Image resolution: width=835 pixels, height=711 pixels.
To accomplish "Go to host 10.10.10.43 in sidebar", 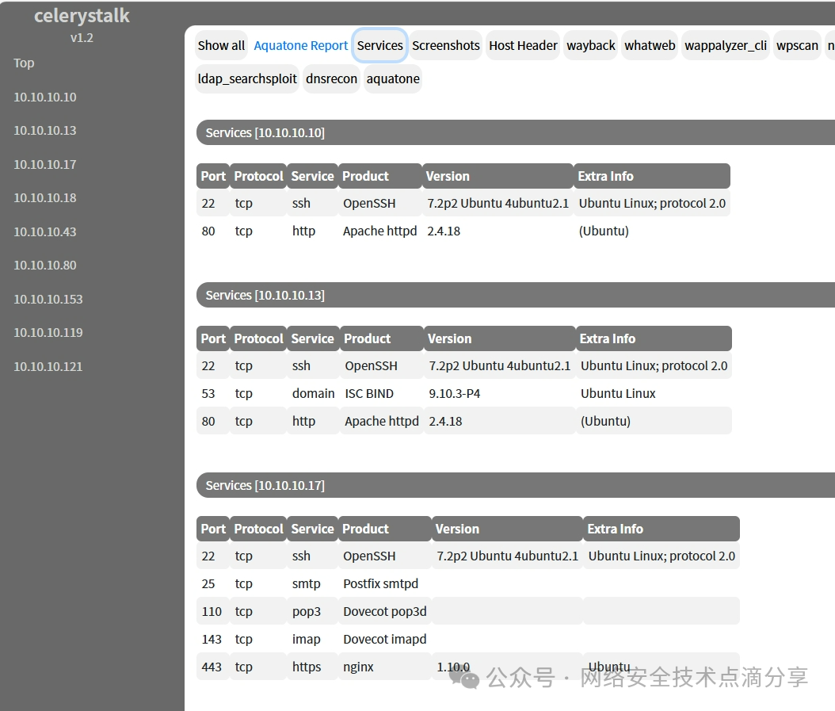I will point(44,231).
